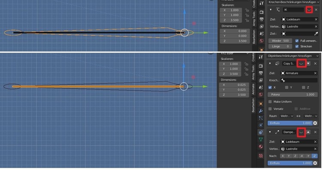Open the Object Data triangle properties tab
The height and width of the screenshot is (170, 322).
point(261,140)
